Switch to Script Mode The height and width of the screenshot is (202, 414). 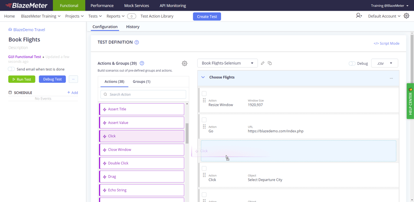pyautogui.click(x=386, y=43)
